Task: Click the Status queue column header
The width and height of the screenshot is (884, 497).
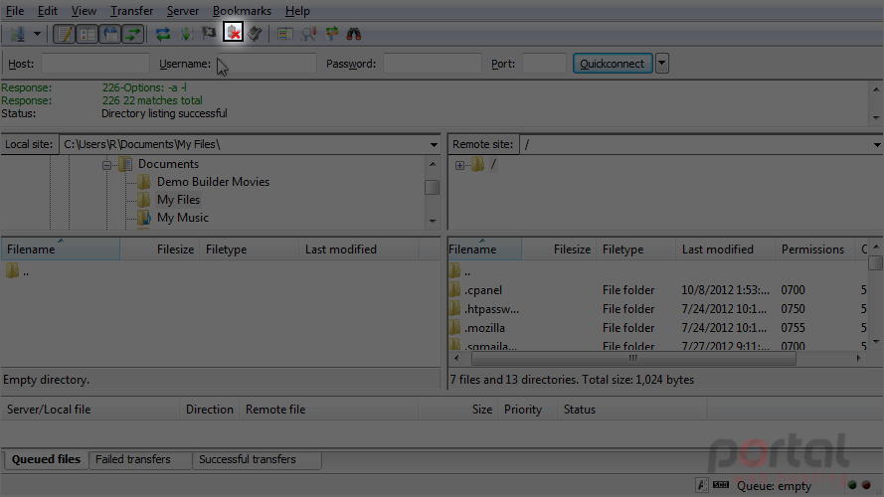Action: [x=631, y=410]
